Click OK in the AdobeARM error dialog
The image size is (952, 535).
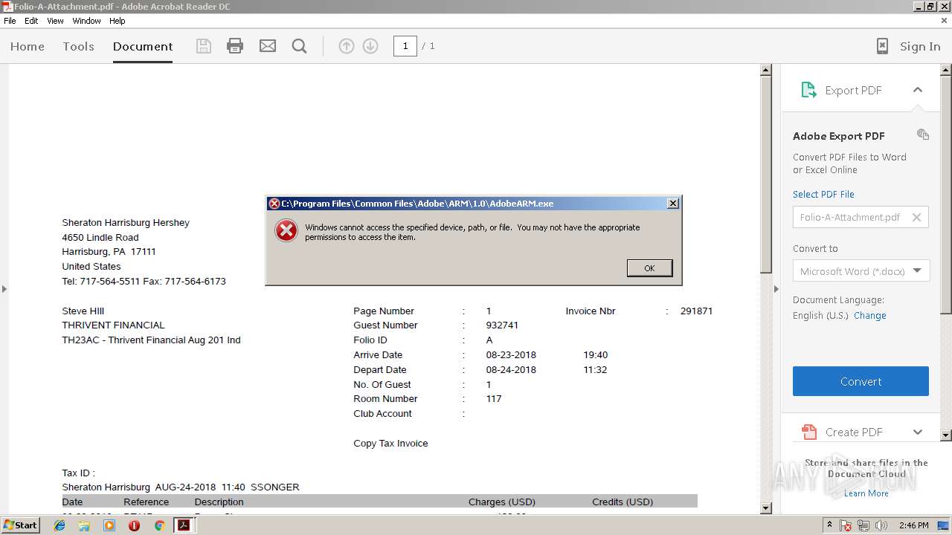tap(649, 268)
